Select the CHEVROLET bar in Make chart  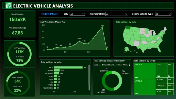point(56,73)
